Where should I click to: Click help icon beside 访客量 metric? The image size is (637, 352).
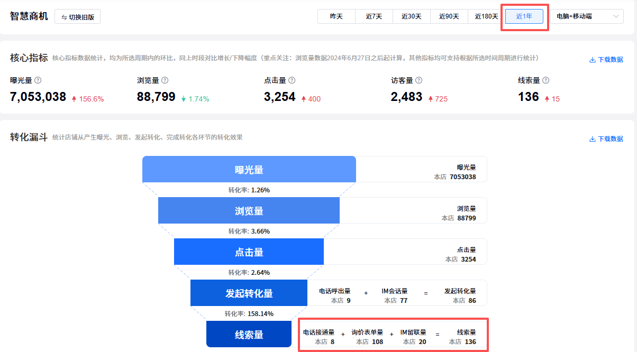pyautogui.click(x=419, y=81)
